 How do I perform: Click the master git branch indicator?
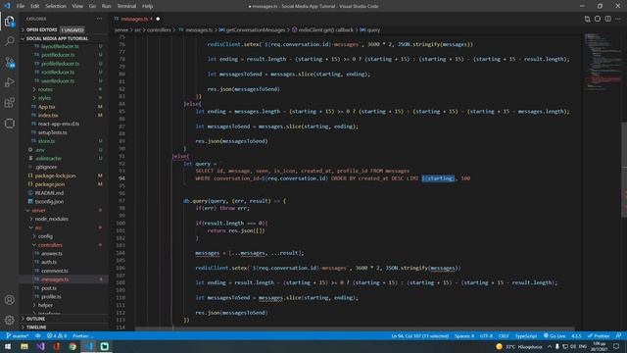(18, 335)
